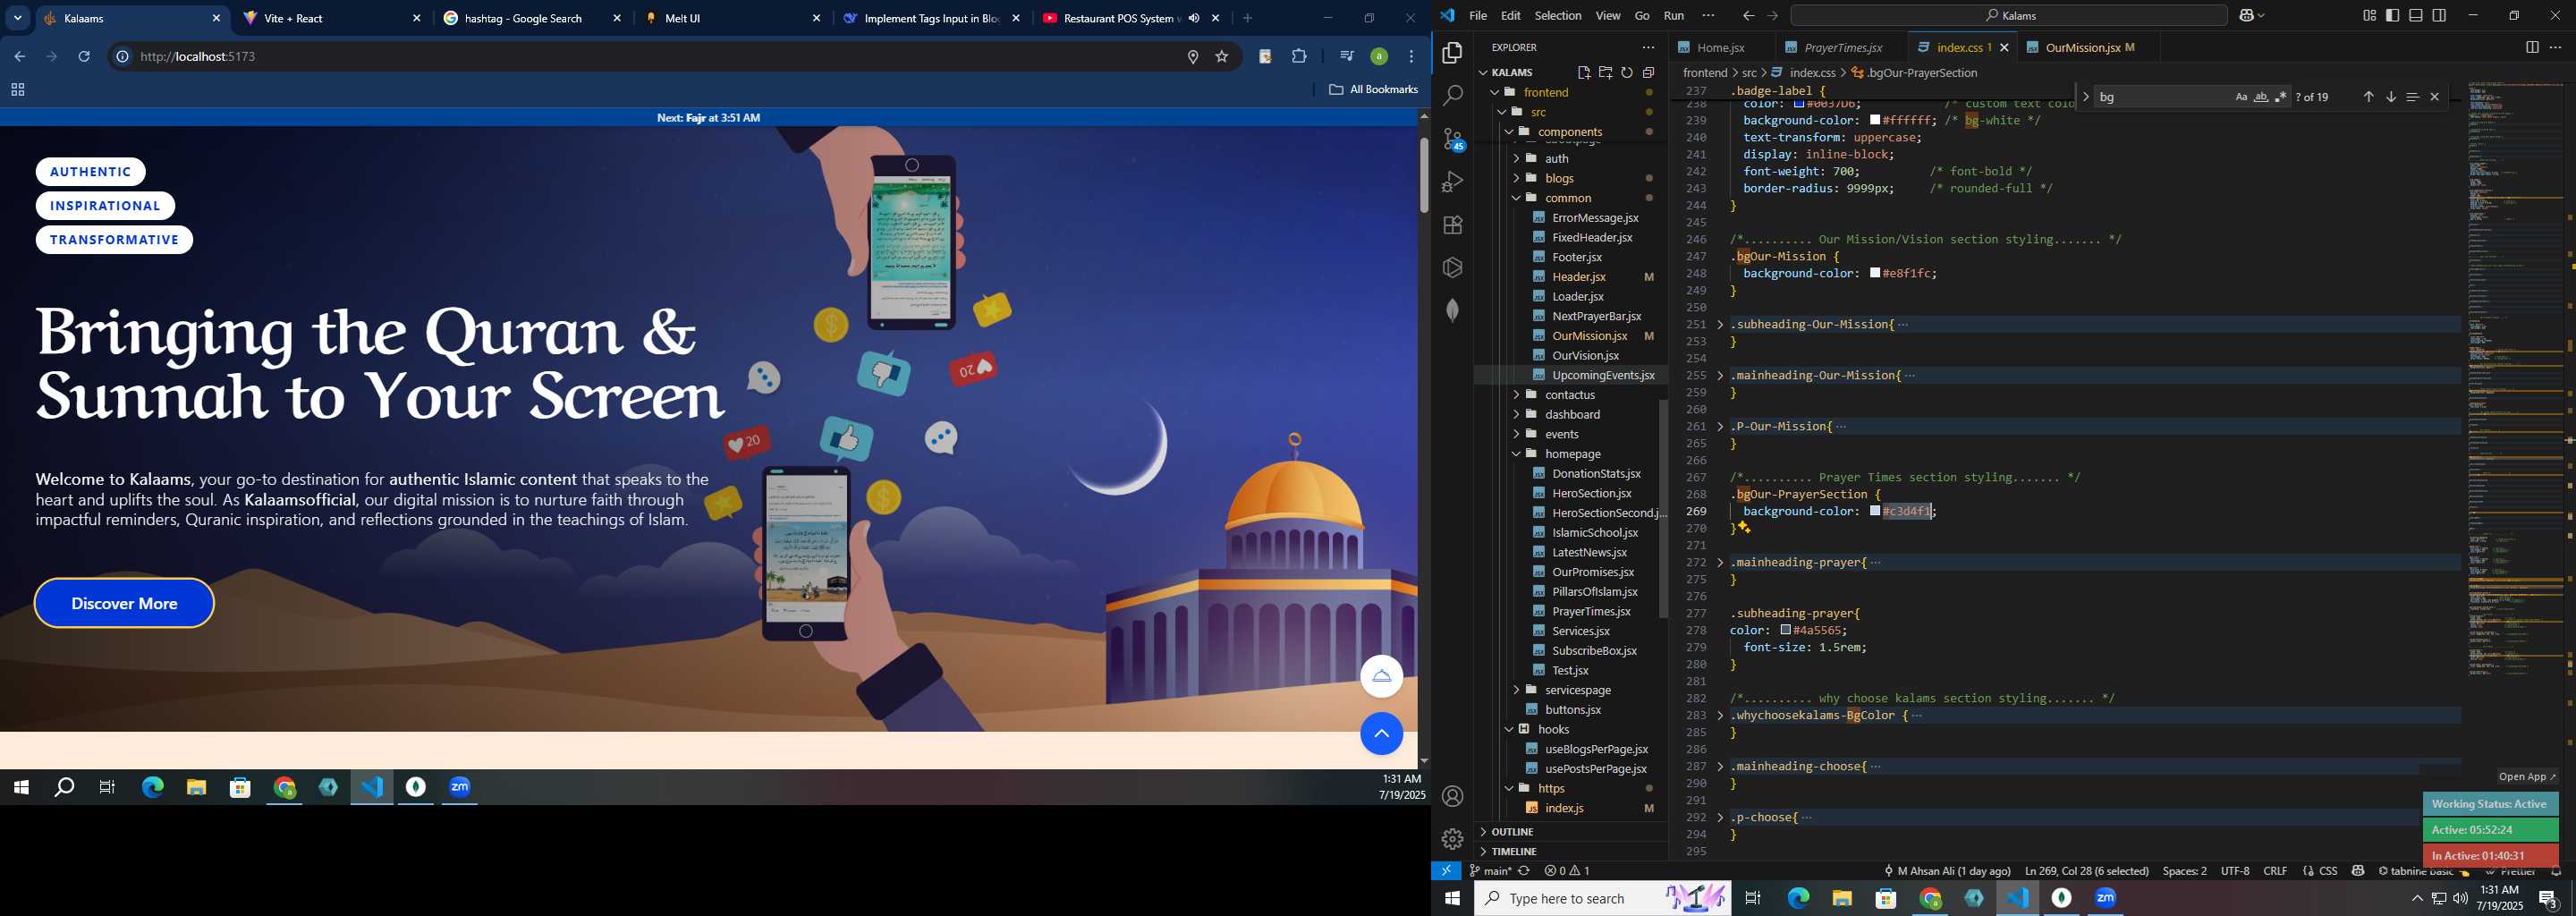Go to previous match in find widget

tap(2368, 97)
